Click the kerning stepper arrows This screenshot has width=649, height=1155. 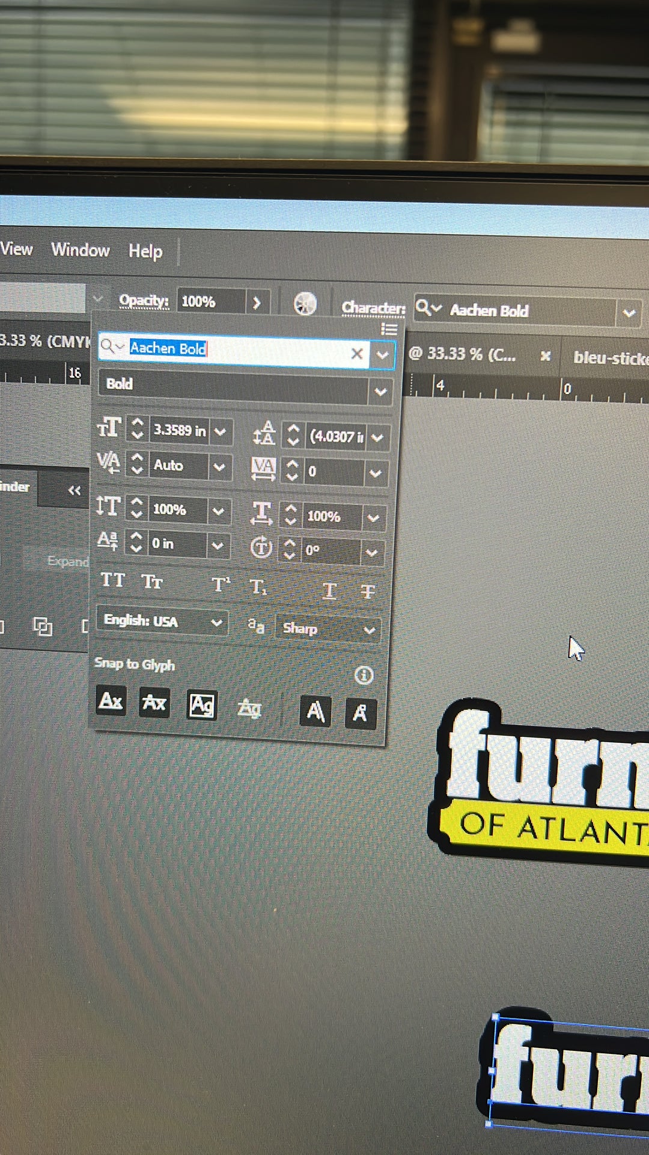tap(136, 463)
